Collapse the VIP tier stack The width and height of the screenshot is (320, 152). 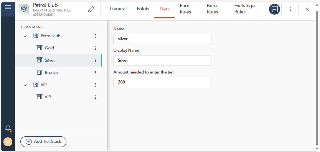pos(25,85)
